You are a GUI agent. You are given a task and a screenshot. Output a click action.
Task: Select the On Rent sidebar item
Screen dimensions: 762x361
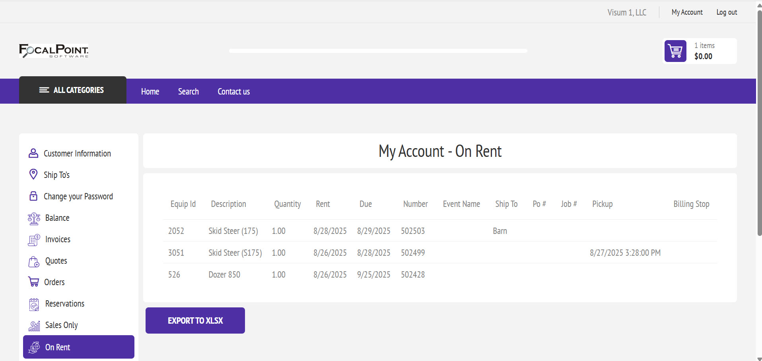78,347
